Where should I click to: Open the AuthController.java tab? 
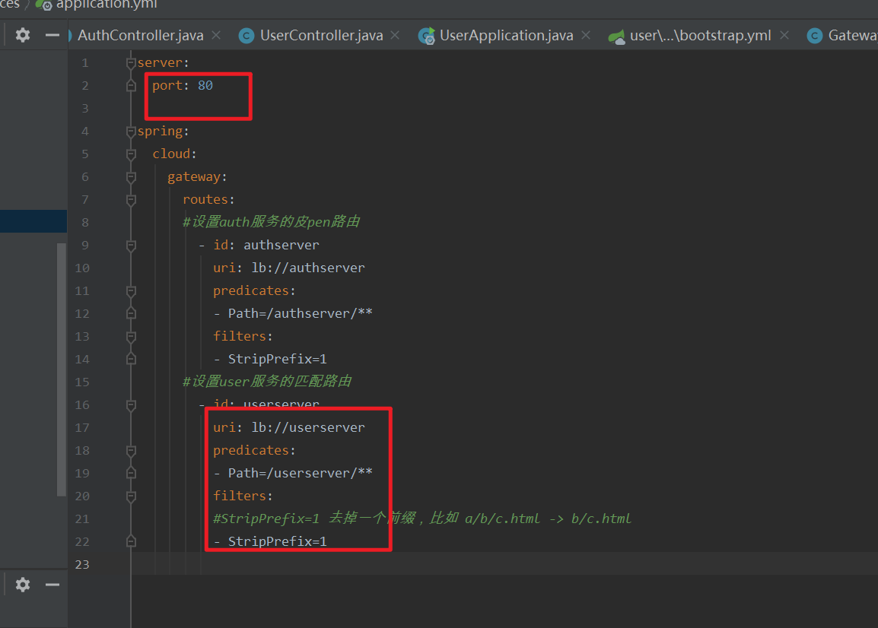click(140, 35)
